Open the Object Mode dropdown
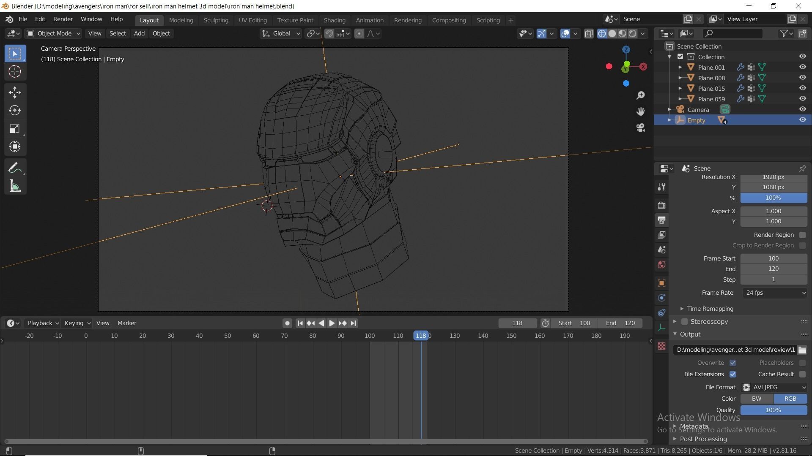This screenshot has height=456, width=812. coord(53,33)
